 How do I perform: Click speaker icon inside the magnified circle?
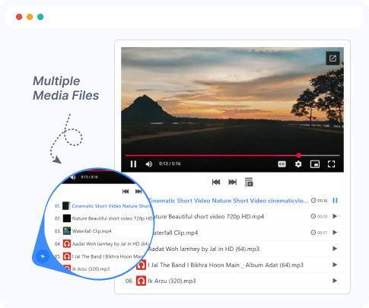pos(73,177)
